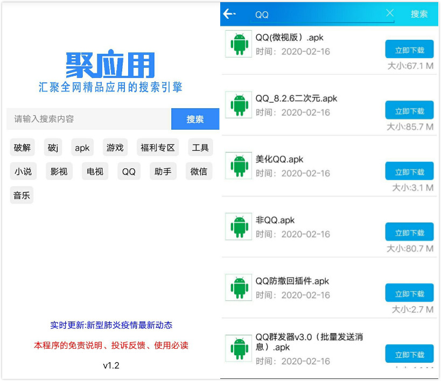Screen dimensions: 441x381
Task: Click the title QQ(微视版).apk
Action: pyautogui.click(x=289, y=37)
